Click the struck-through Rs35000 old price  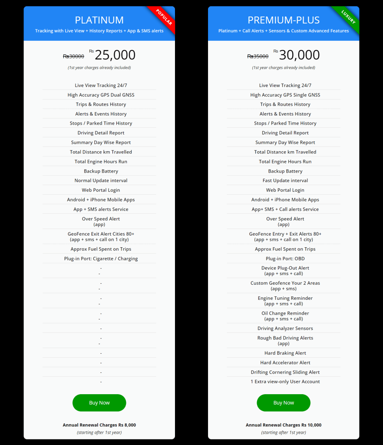[258, 56]
